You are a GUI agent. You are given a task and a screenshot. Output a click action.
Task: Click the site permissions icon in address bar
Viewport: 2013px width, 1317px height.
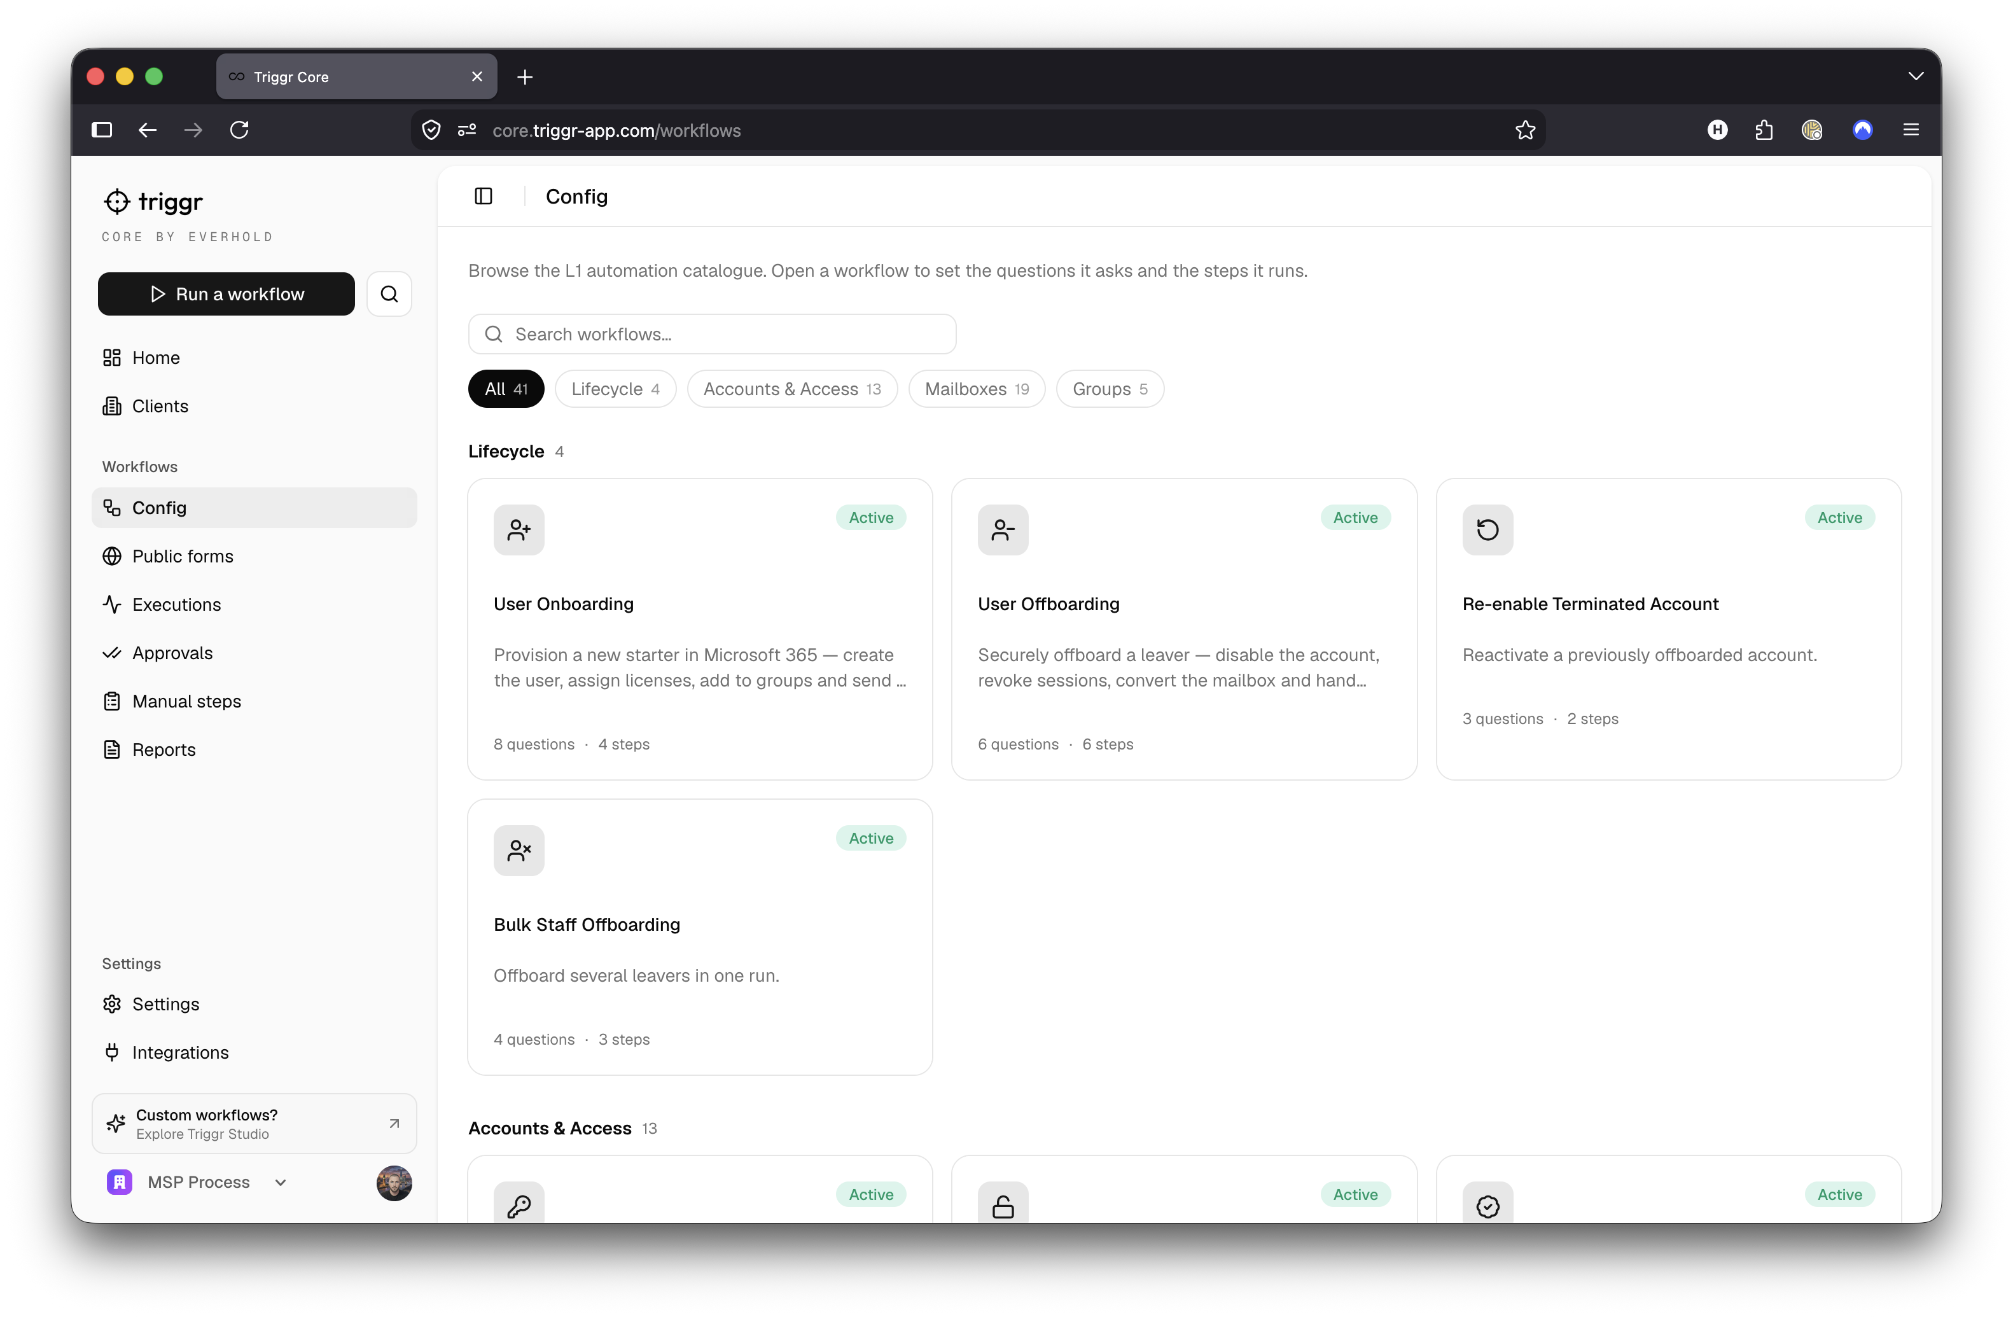pyautogui.click(x=467, y=130)
